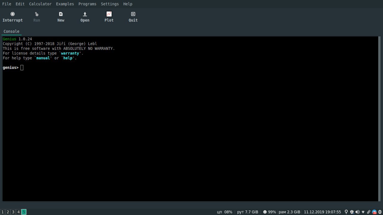
Task: Click the Copyright line in console
Action: pyautogui.click(x=50, y=44)
